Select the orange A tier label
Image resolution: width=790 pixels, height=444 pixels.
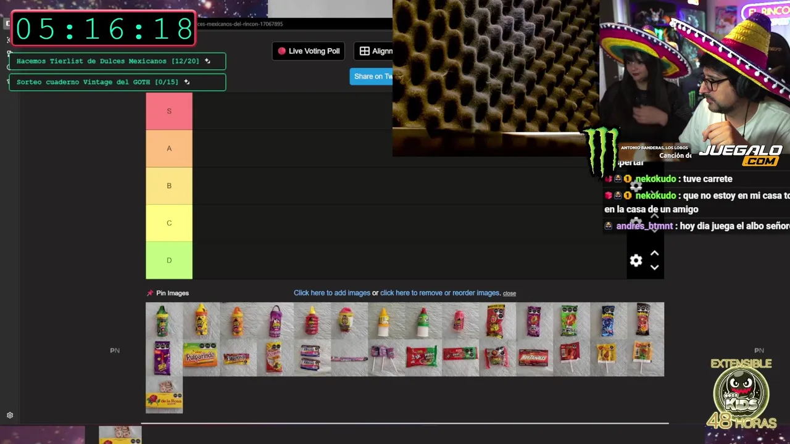click(x=169, y=149)
